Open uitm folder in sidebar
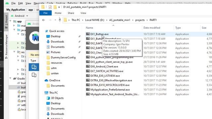 tap(54, 68)
